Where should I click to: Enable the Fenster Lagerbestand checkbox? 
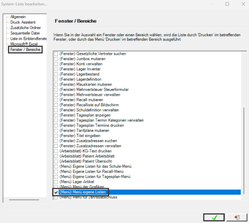click(56, 74)
